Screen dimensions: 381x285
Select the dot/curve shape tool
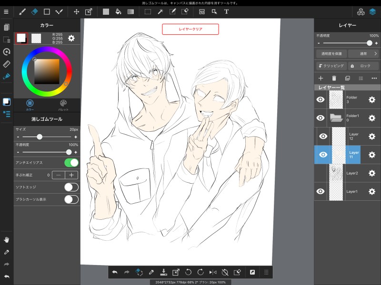coord(59,11)
